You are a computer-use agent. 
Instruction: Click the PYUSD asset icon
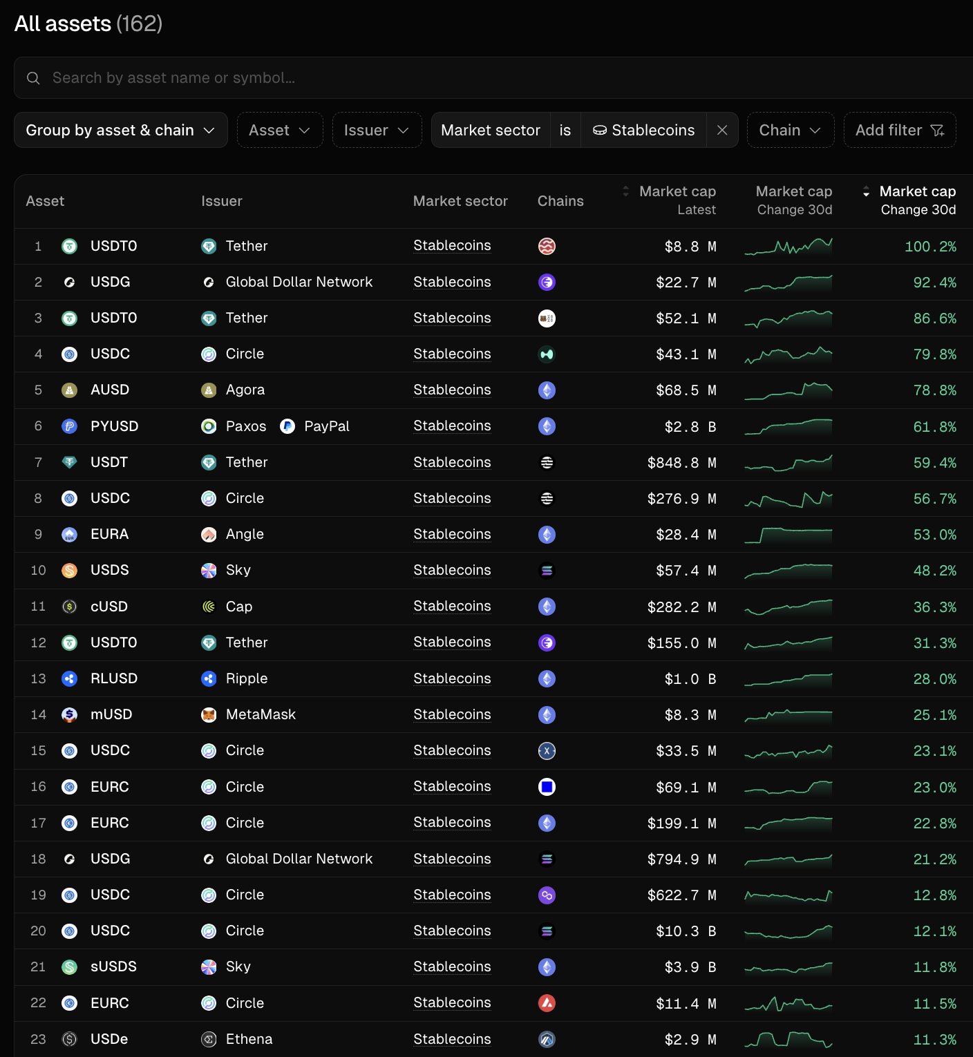[x=70, y=426]
